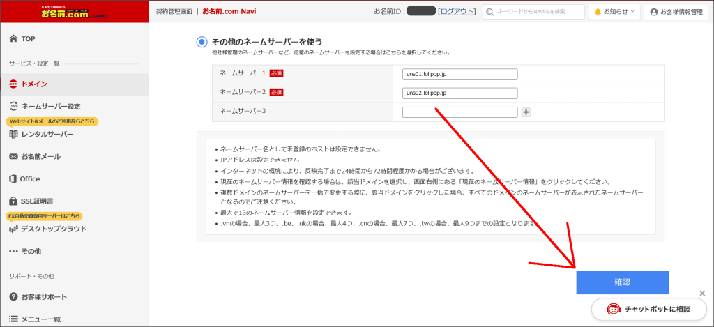Open お客様情報管理 button
This screenshot has height=327, width=714.
click(x=676, y=11)
